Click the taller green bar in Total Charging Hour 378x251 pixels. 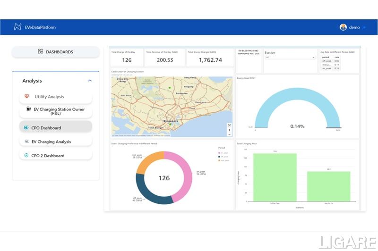tap(275, 177)
